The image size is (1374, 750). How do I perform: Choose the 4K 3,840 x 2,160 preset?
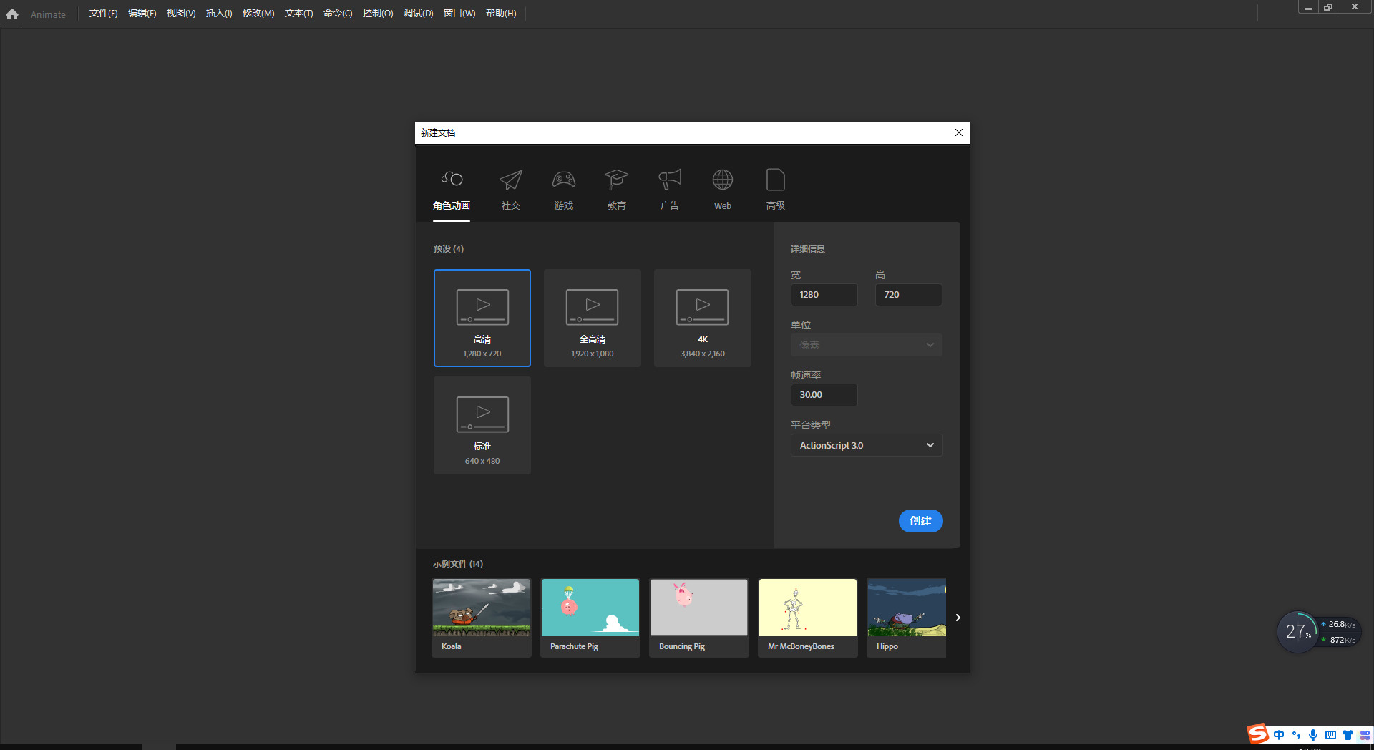(x=703, y=318)
